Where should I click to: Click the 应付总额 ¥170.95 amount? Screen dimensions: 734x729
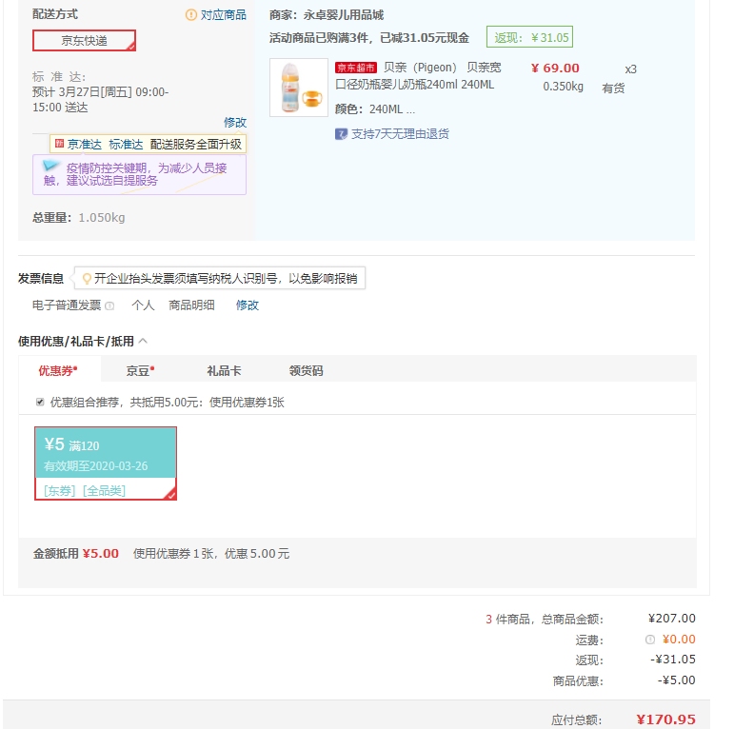point(666,719)
